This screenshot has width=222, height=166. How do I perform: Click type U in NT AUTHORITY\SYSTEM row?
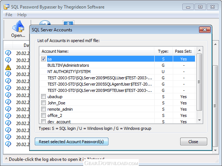(163, 72)
